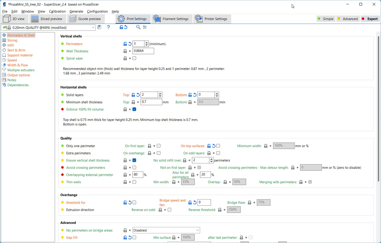The width and height of the screenshot is (381, 243).
Task: Increase No solid infill over perimeters spinner
Action: (211, 159)
